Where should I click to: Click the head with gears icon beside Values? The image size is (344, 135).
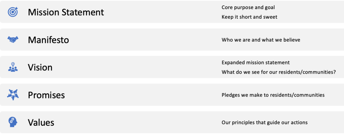pos(13,122)
